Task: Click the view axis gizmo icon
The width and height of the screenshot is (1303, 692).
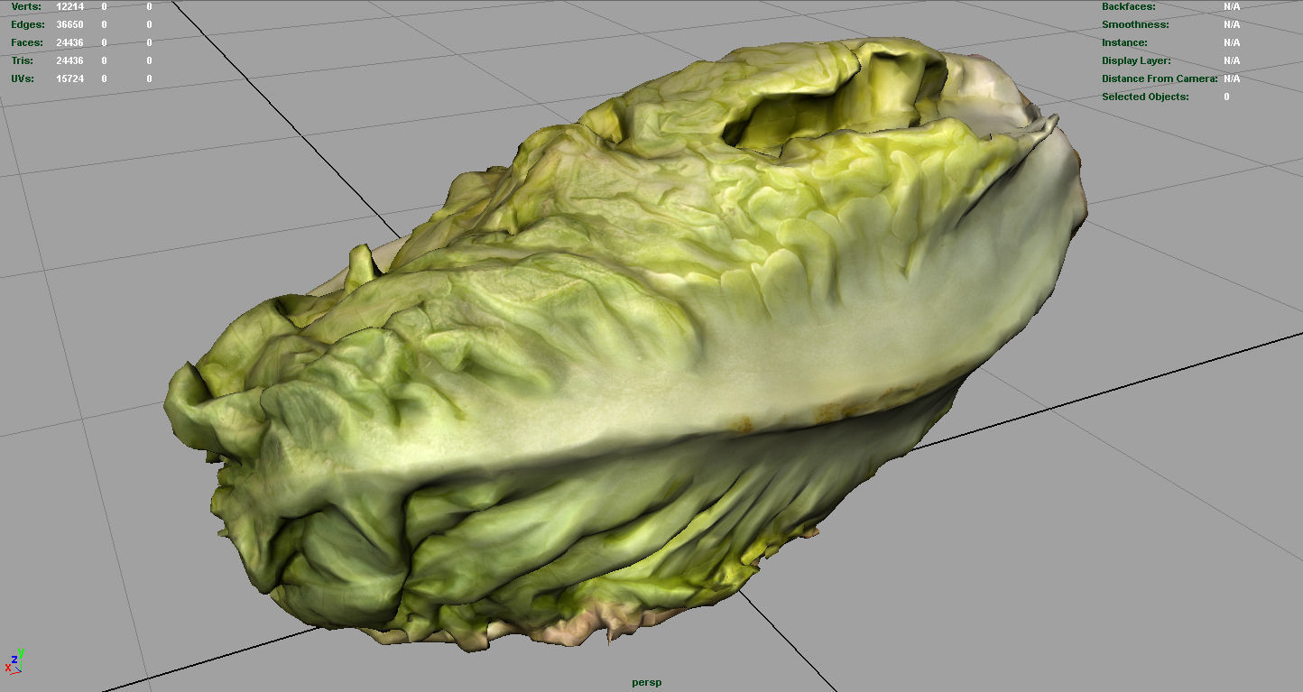Action: click(14, 662)
